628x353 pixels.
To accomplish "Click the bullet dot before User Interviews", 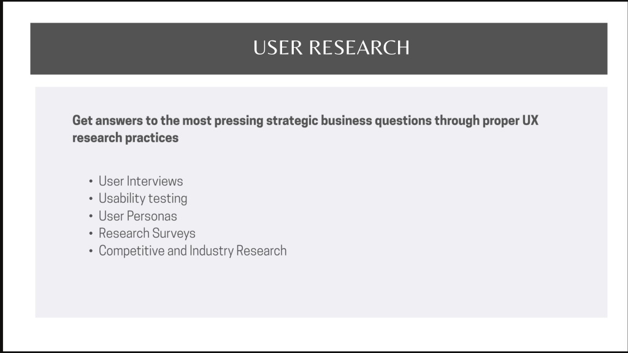I will click(91, 181).
